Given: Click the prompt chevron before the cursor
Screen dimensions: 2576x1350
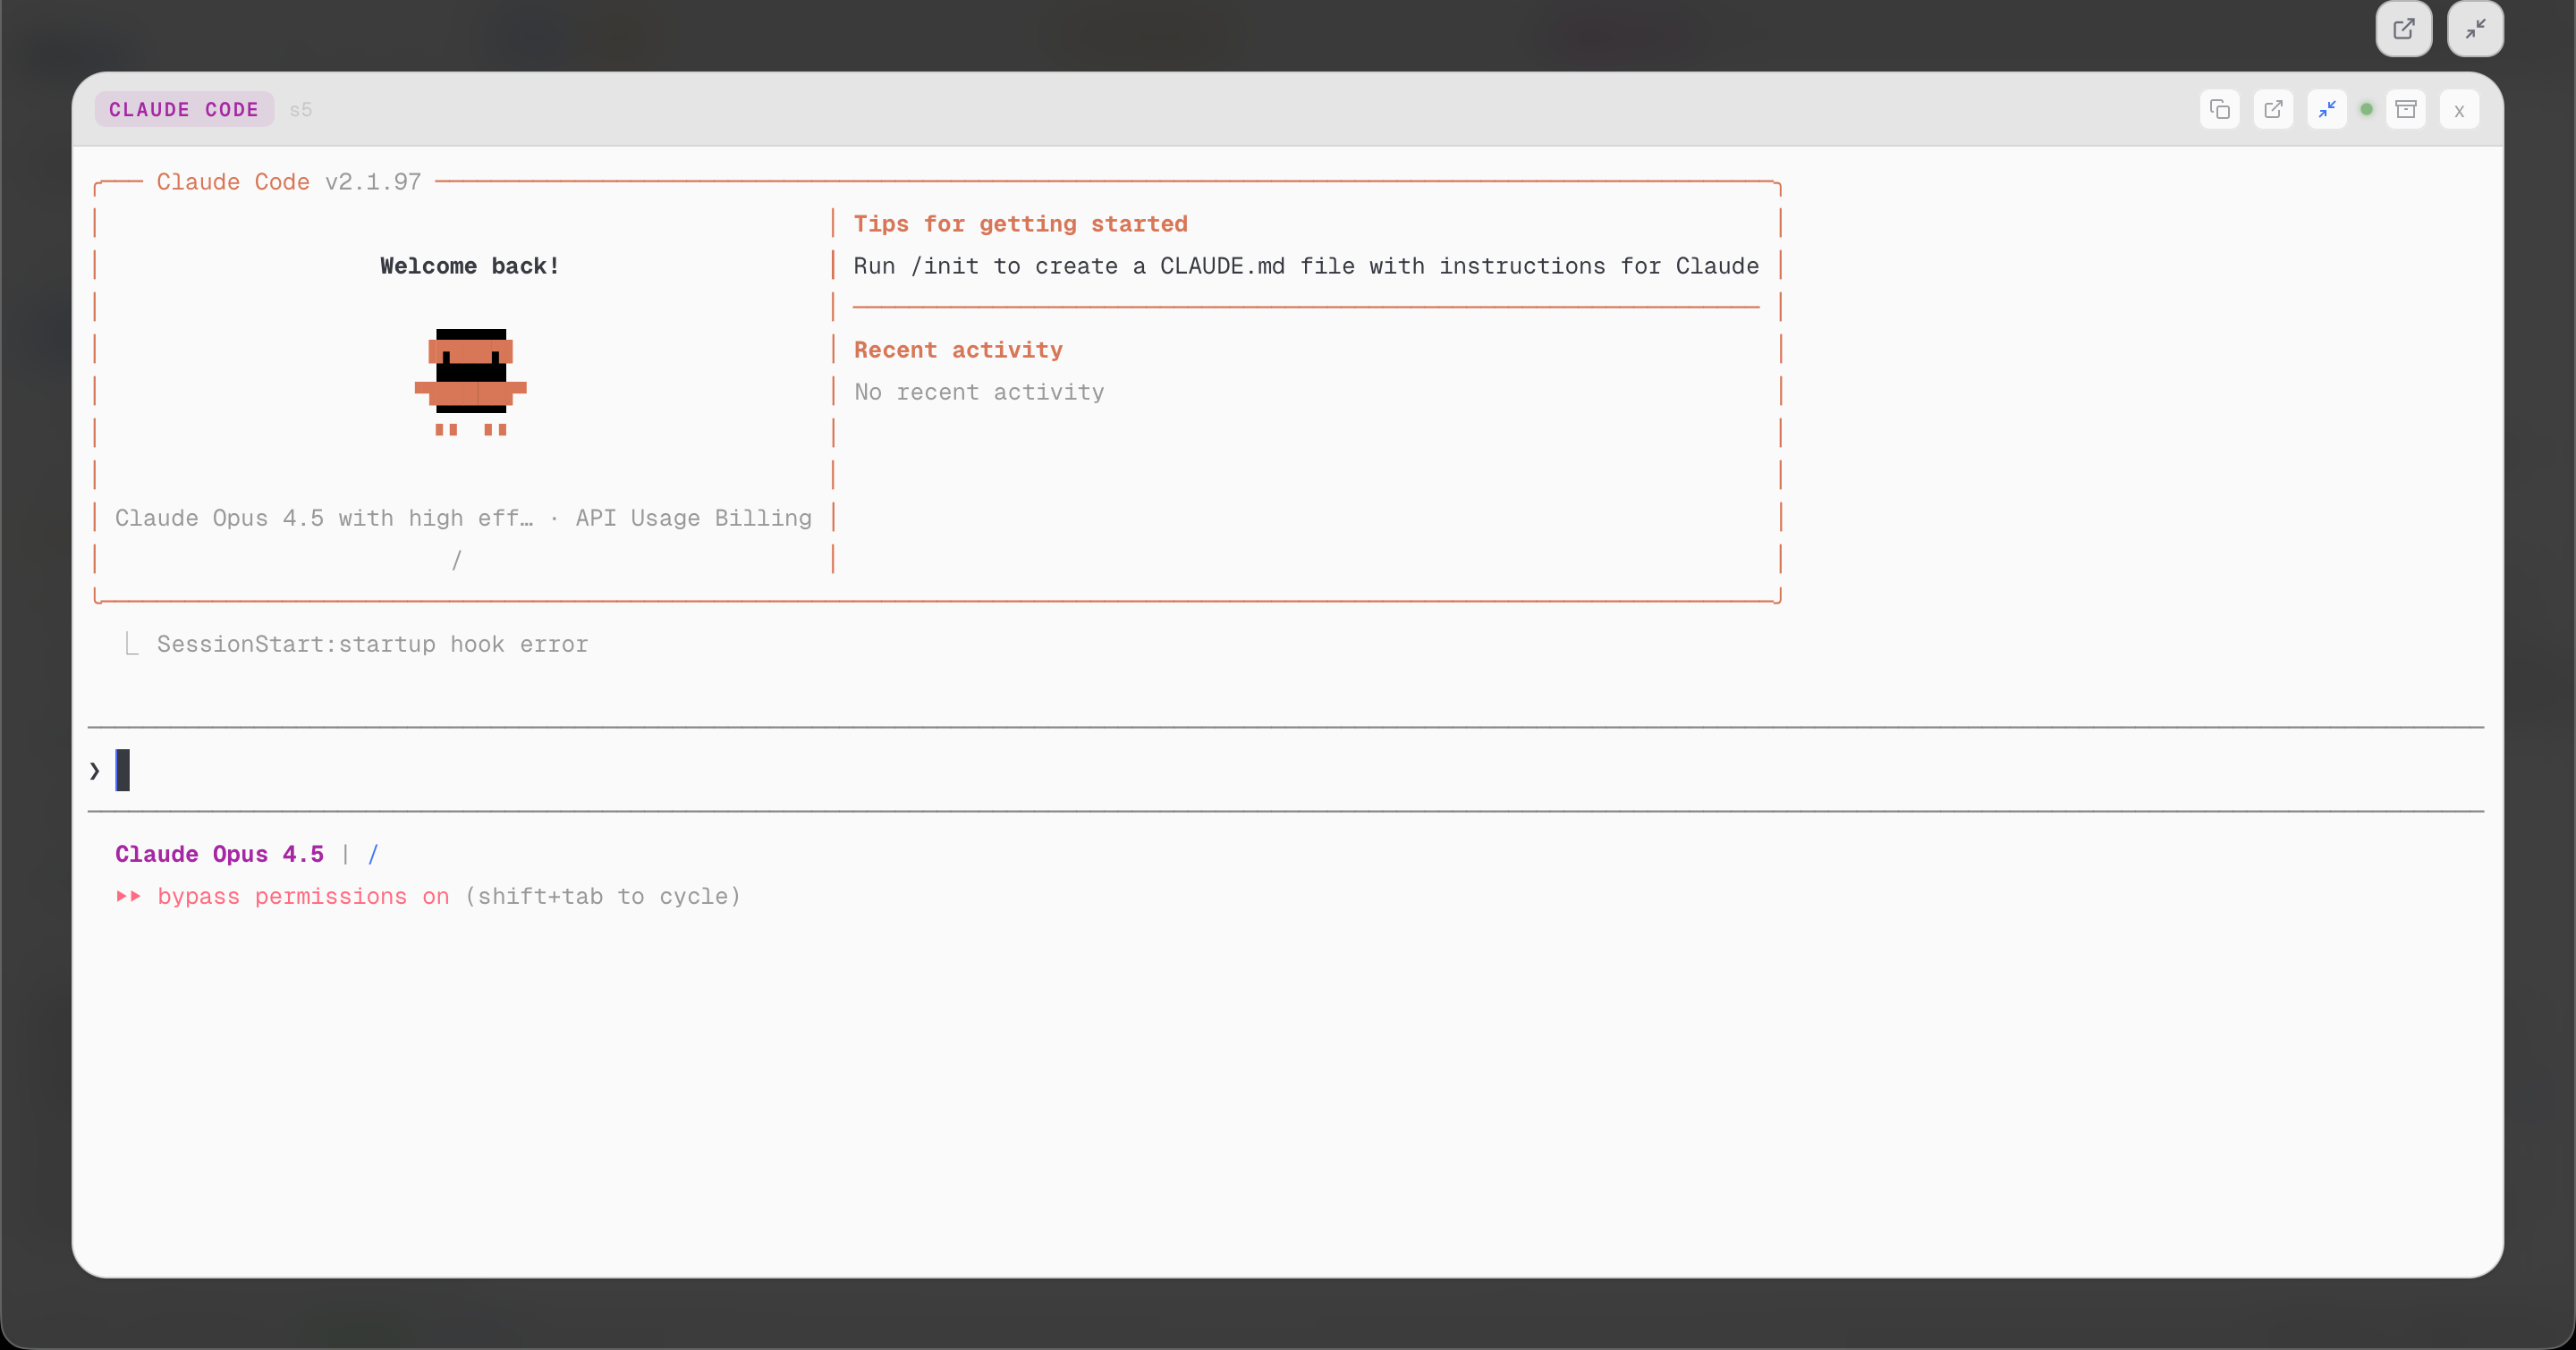Looking at the screenshot, I should pos(95,771).
